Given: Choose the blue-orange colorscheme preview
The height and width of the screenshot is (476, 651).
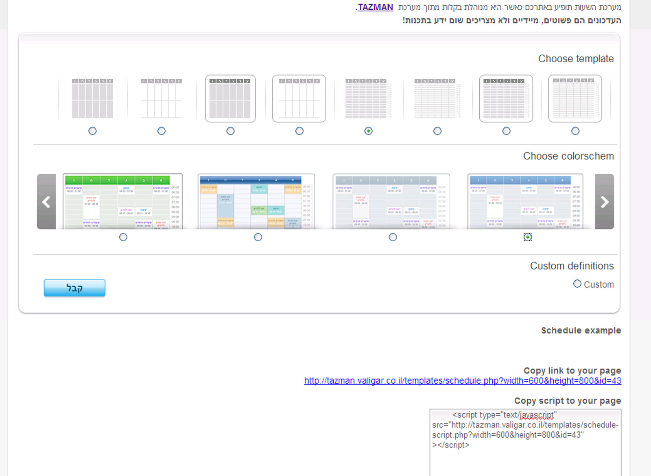Looking at the screenshot, I should pyautogui.click(x=256, y=201).
